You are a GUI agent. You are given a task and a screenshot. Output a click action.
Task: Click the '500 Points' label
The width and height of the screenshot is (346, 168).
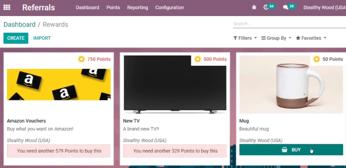click(215, 59)
